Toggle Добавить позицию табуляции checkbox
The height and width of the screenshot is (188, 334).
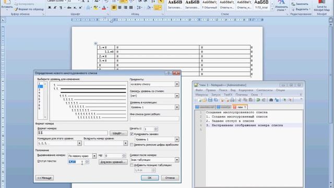pyautogui.click(x=132, y=165)
